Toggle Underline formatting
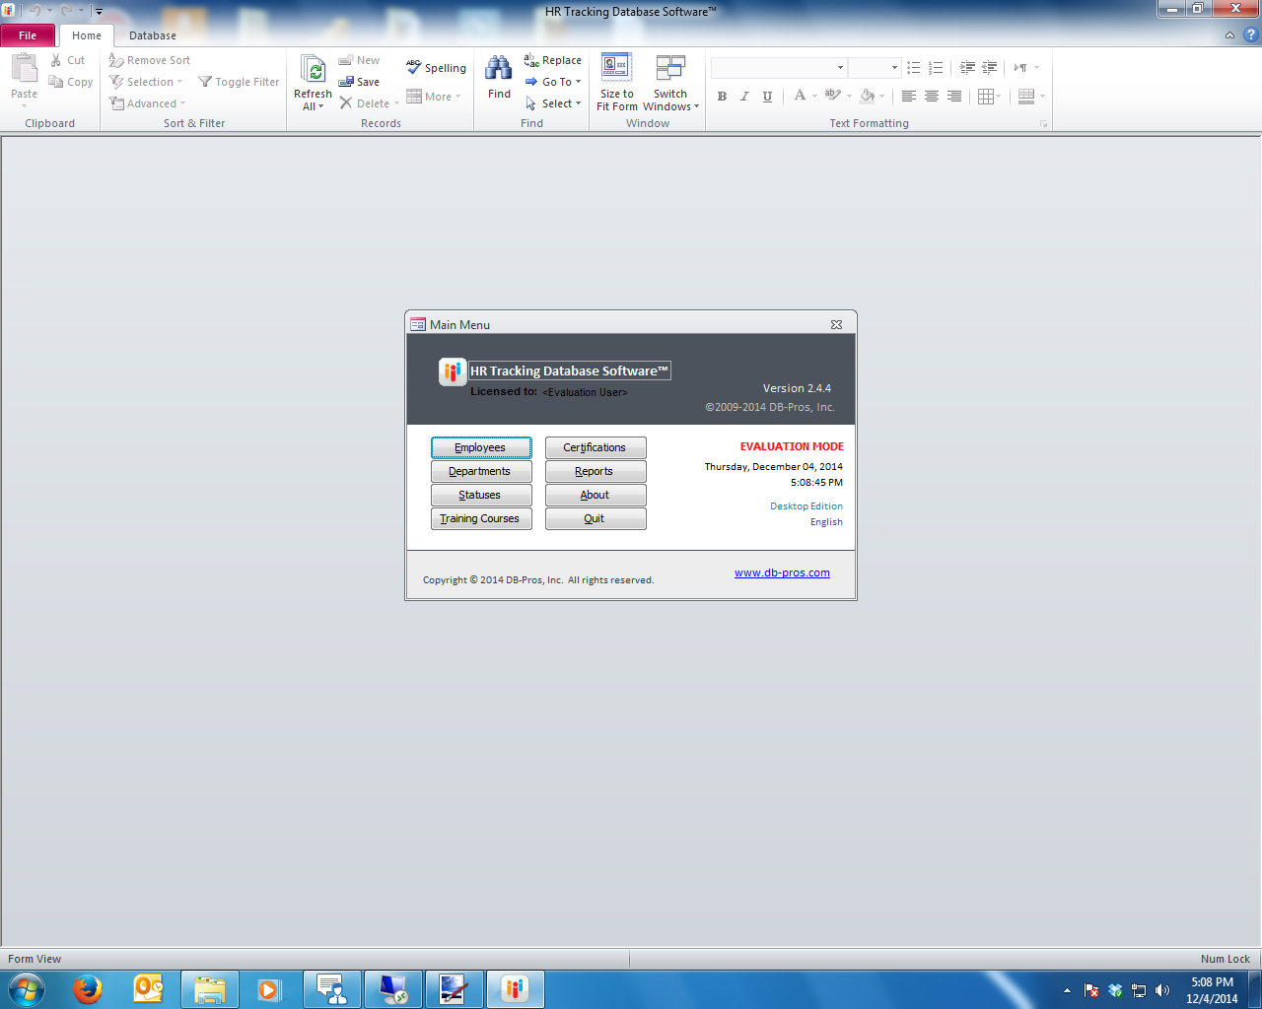The width and height of the screenshot is (1262, 1009). coord(767,97)
